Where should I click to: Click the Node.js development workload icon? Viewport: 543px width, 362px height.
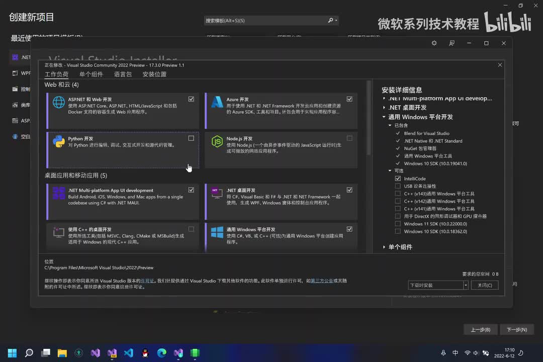tap(217, 141)
